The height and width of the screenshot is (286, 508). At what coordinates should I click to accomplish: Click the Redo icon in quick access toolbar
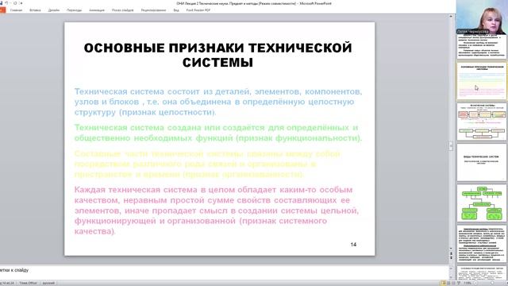pos(15,3)
